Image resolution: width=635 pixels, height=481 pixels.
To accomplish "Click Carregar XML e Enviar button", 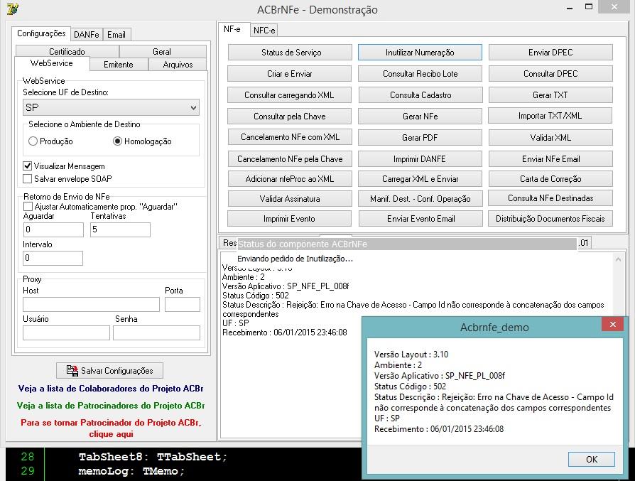I will (420, 179).
